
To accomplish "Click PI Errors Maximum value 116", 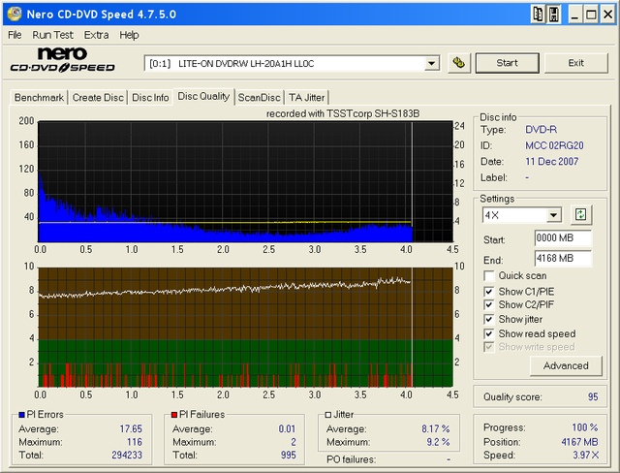I will (x=135, y=442).
